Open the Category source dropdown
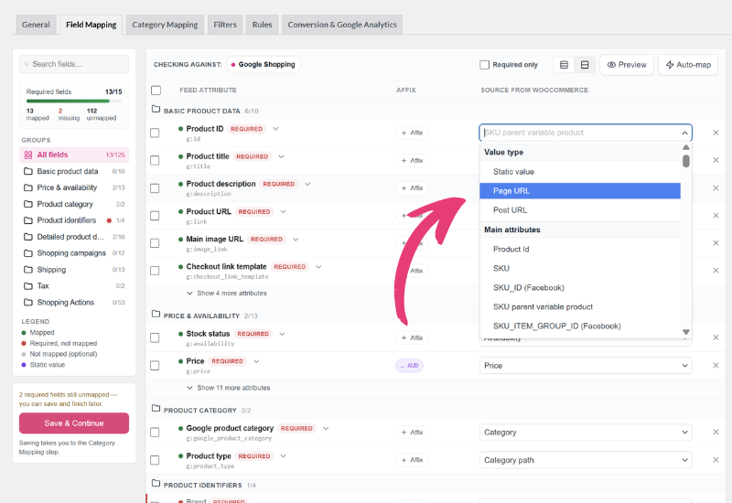Image resolution: width=732 pixels, height=503 pixels. [x=586, y=432]
